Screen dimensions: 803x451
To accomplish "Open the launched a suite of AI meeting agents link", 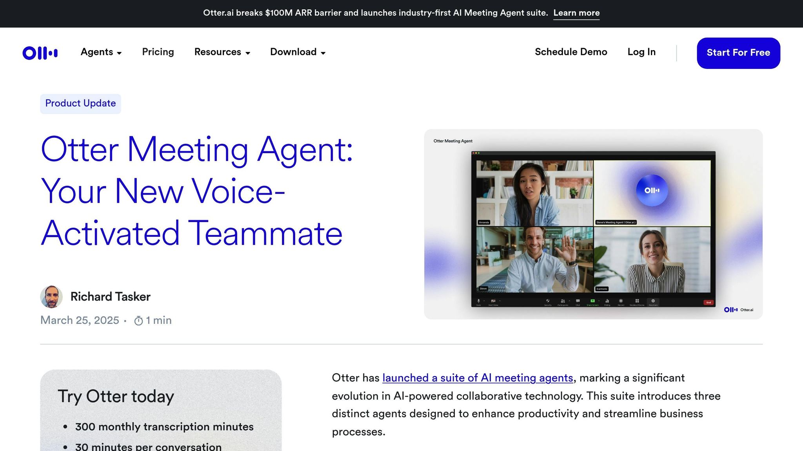I will click(478, 378).
